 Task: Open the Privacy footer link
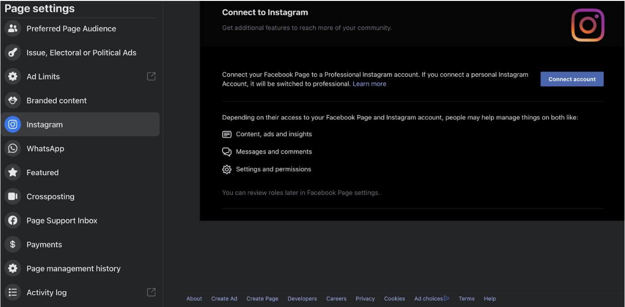pos(365,299)
